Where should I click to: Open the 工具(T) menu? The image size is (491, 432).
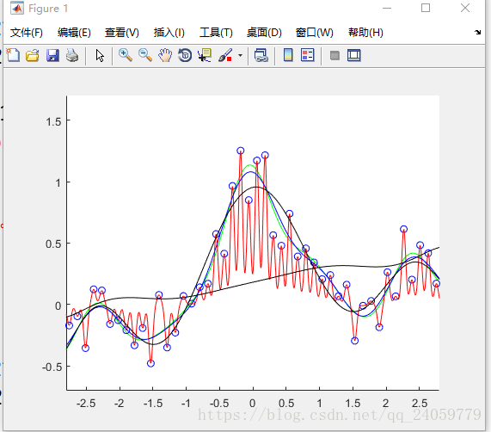[216, 33]
